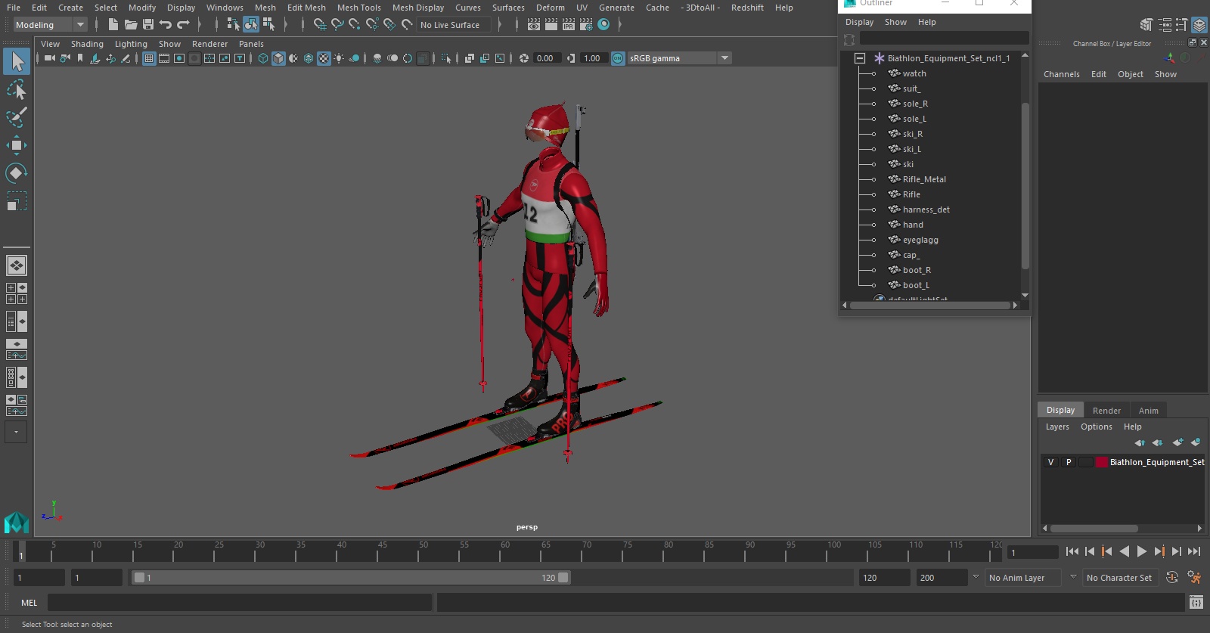Toggle wireframe shading in viewport
Image resolution: width=1210 pixels, height=633 pixels.
[263, 58]
